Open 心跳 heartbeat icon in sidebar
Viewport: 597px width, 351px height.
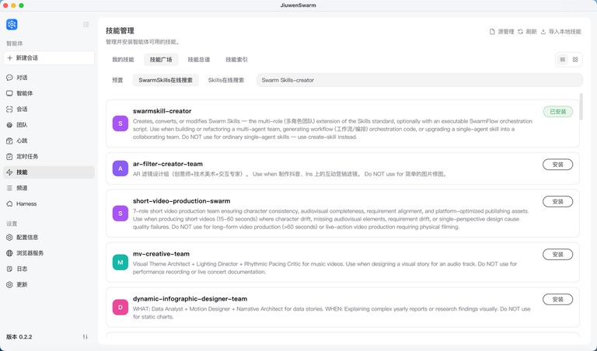point(9,141)
